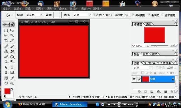Select the Dodge tool
181x108 pixels.
[x=12, y=61]
